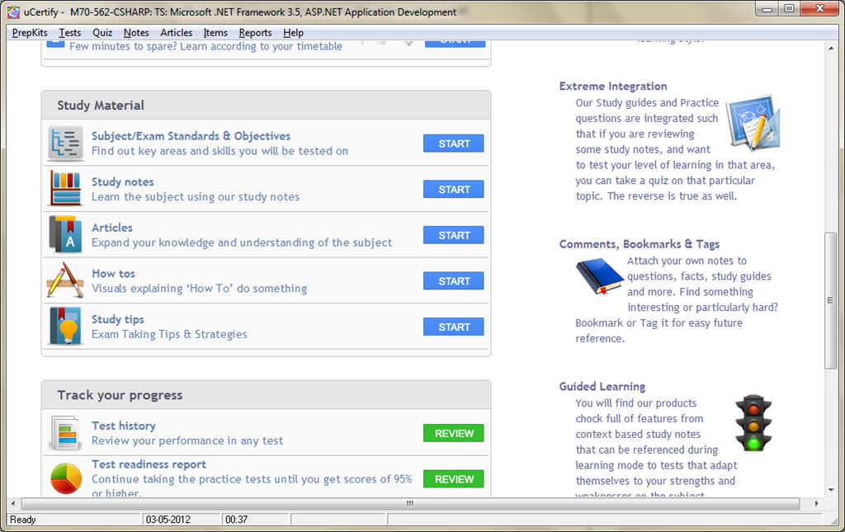Click the vertical scrollbar thumb

click(x=830, y=300)
